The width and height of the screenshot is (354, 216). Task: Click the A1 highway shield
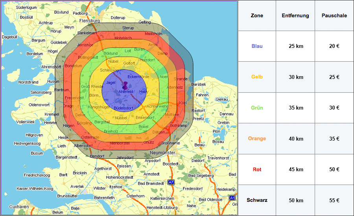(x=232, y=198)
